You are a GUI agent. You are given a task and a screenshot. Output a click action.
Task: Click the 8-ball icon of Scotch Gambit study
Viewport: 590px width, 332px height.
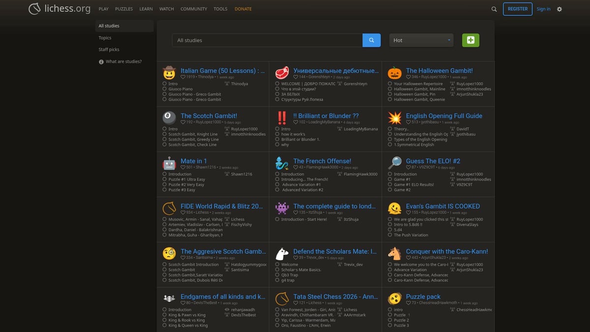(169, 118)
